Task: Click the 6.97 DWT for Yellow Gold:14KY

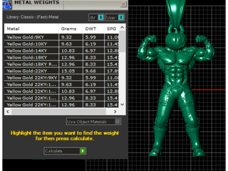Action: pyautogui.click(x=91, y=51)
